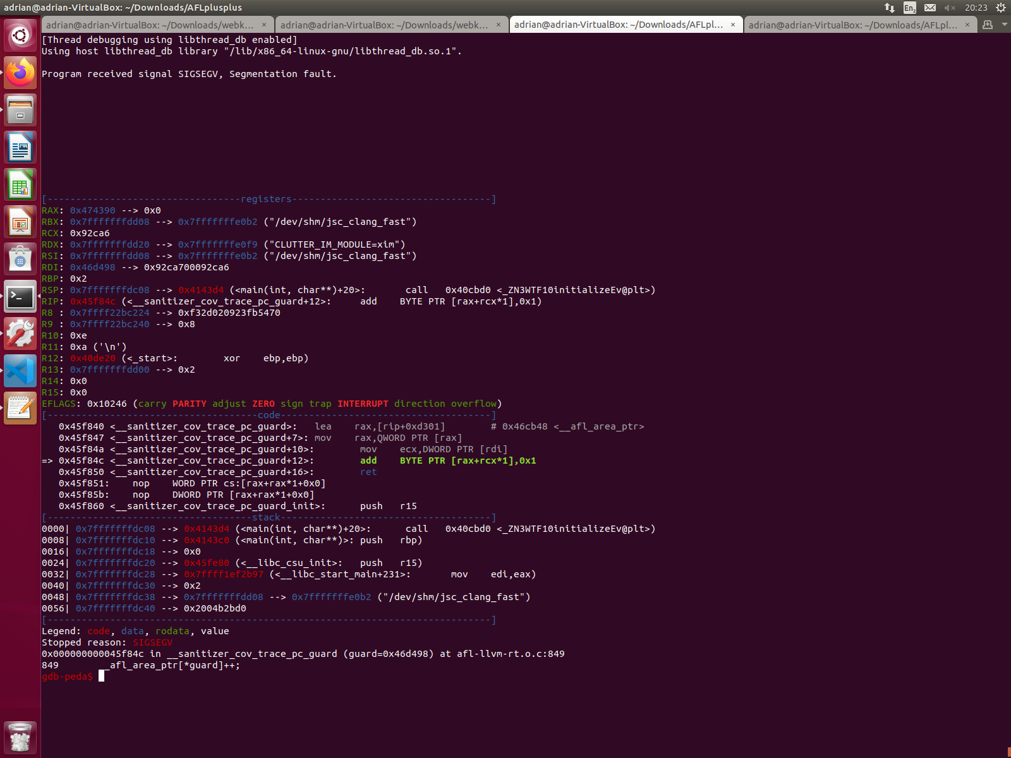Open LibreOffice Writer from the dock
The width and height of the screenshot is (1011, 758).
[x=20, y=147]
